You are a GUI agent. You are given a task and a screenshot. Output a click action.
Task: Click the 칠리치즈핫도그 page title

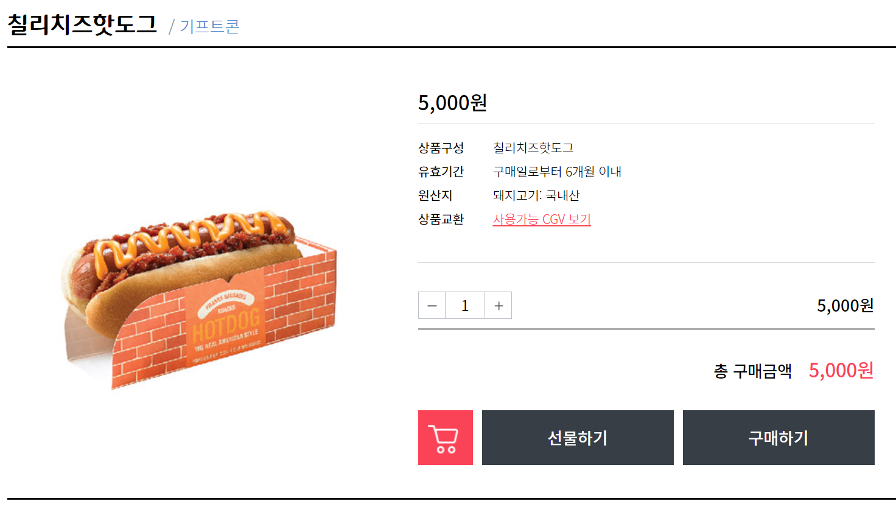[82, 24]
